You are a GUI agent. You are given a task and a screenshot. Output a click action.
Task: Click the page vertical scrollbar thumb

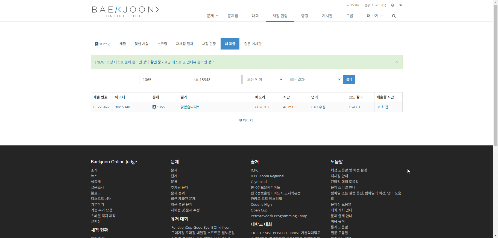(x=496, y=75)
